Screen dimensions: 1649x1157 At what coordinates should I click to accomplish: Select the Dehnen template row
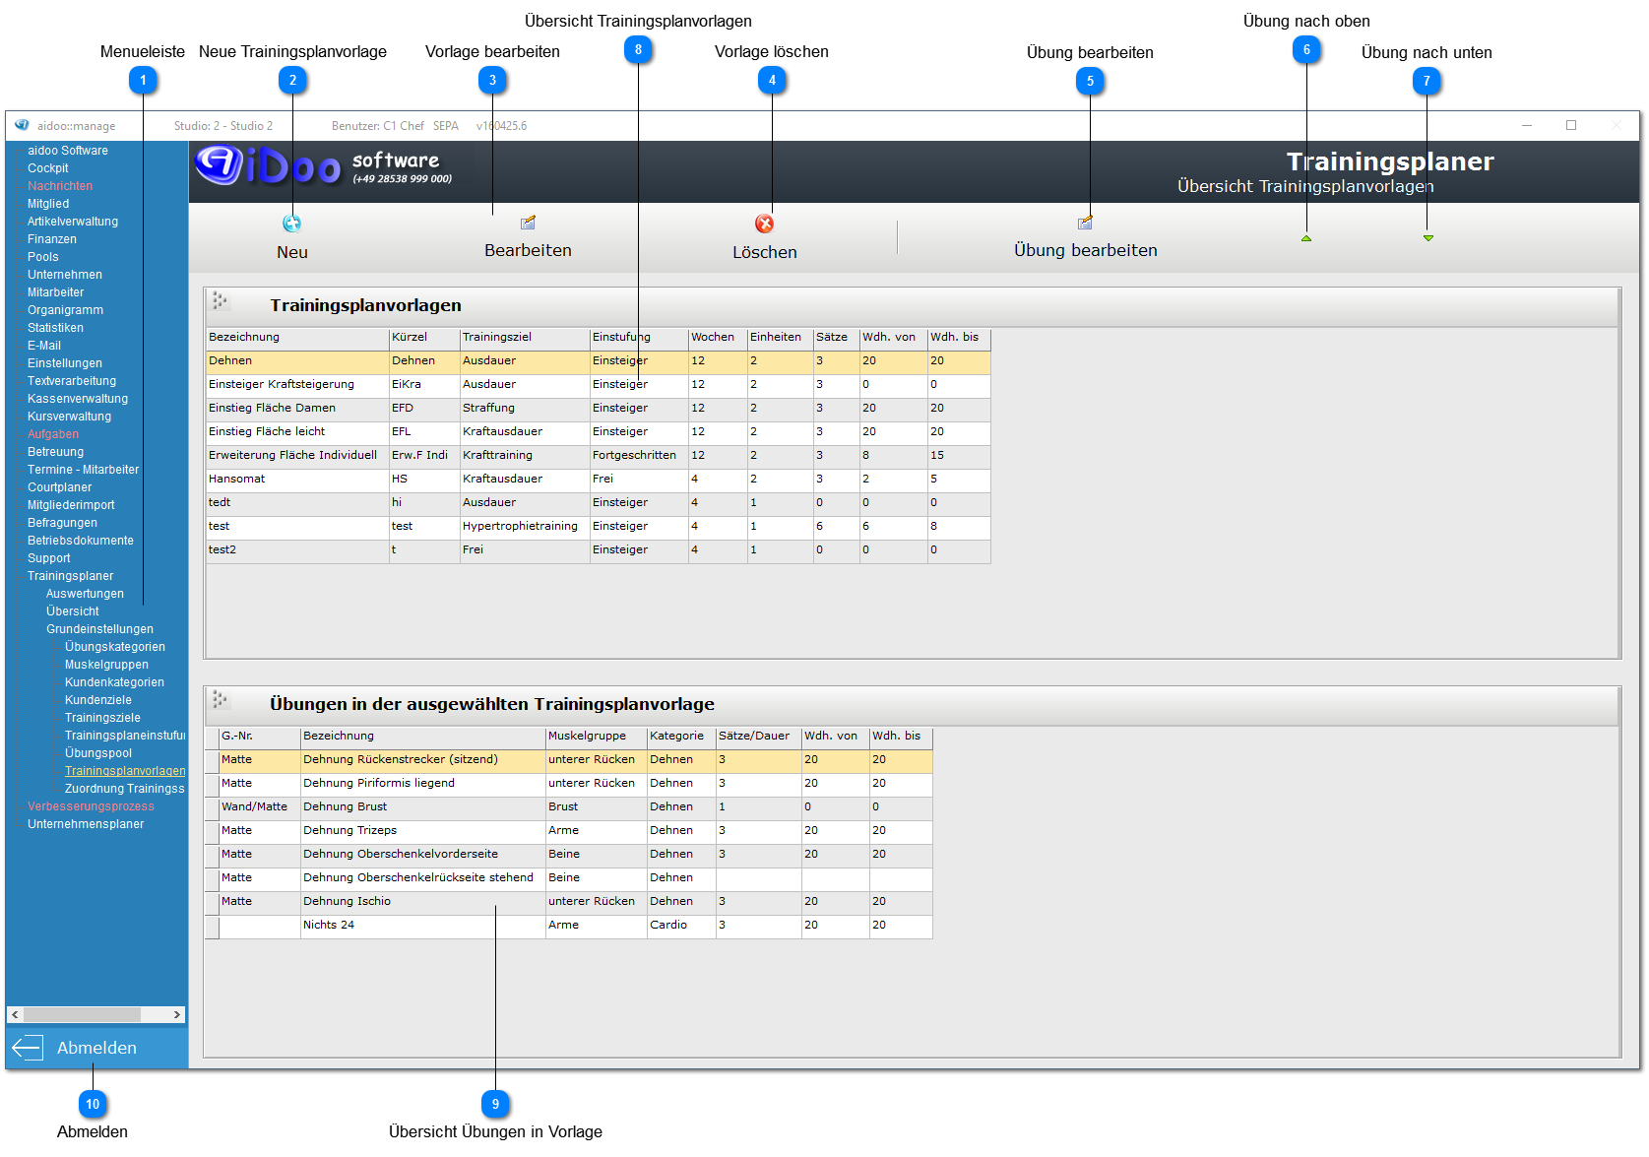click(599, 361)
